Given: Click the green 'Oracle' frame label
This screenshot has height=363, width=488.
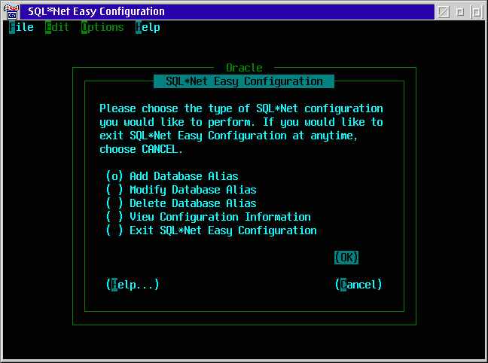Looking at the screenshot, I should [x=244, y=68].
